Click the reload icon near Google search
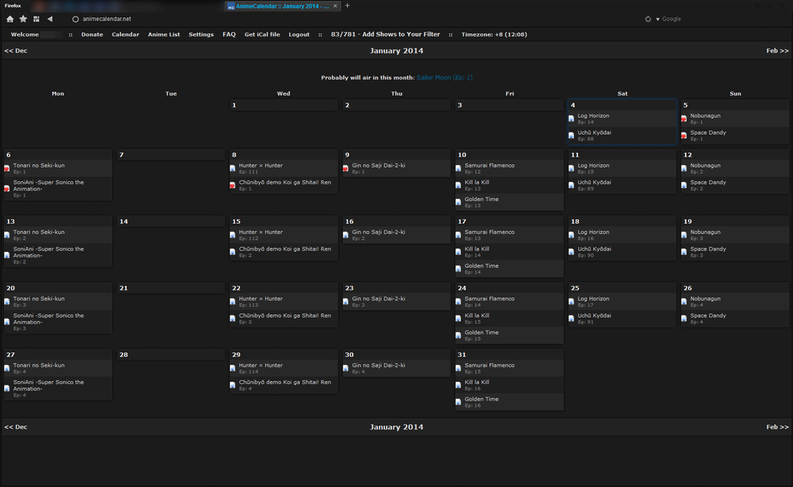The image size is (793, 487). [648, 19]
